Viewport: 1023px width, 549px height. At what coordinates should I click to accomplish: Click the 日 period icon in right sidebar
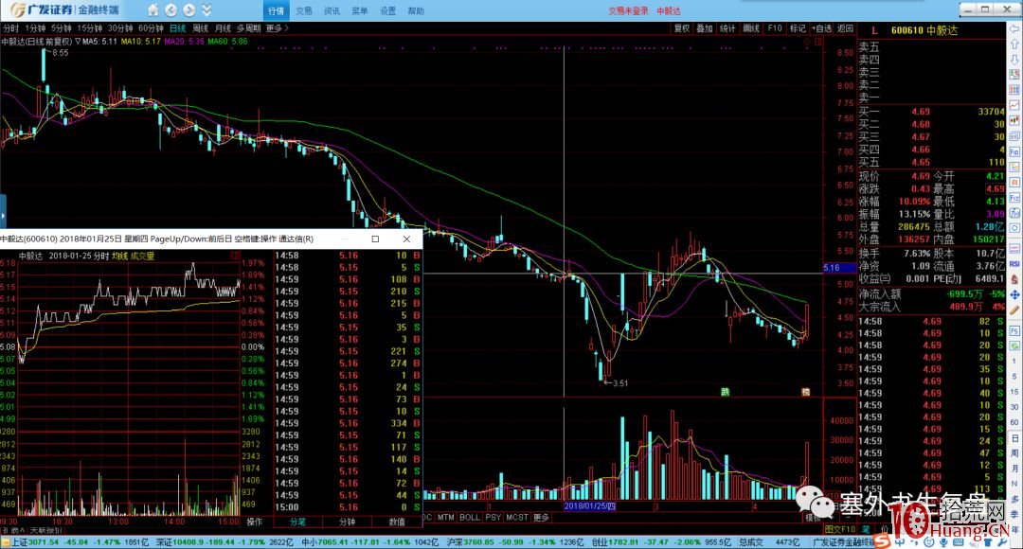point(1014,438)
